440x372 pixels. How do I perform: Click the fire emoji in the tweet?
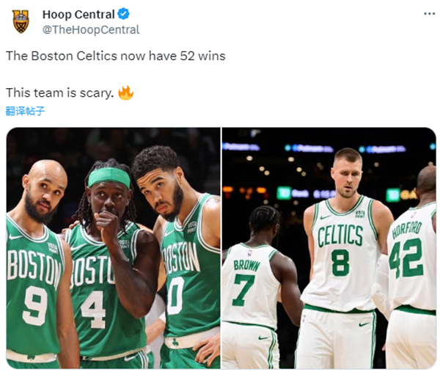[125, 92]
